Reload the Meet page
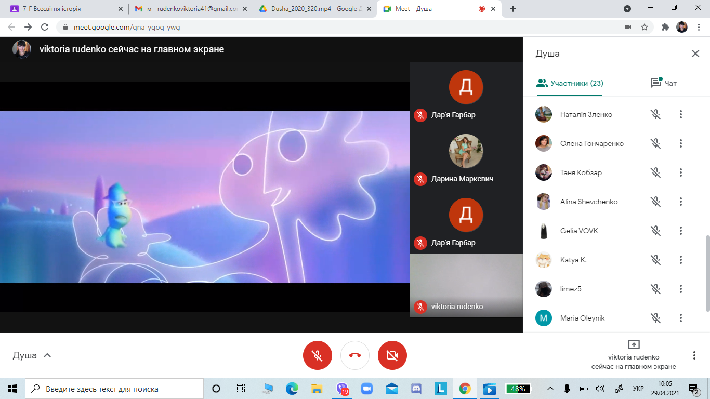 coord(45,27)
